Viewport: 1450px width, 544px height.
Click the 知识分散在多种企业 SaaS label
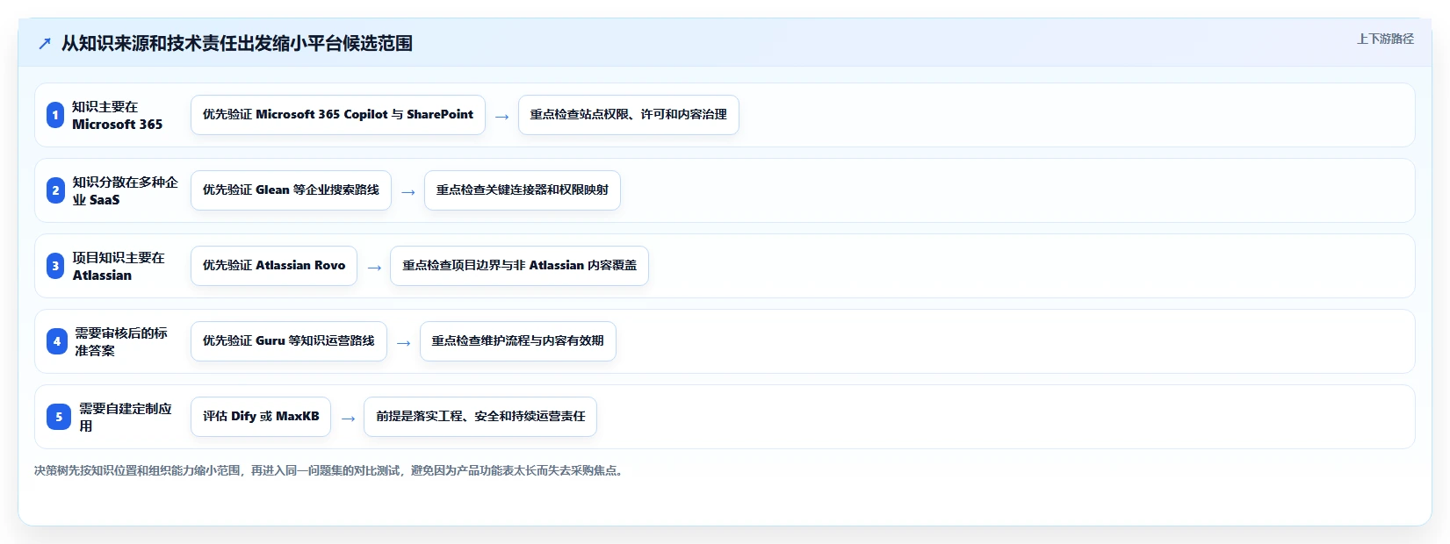coord(125,190)
